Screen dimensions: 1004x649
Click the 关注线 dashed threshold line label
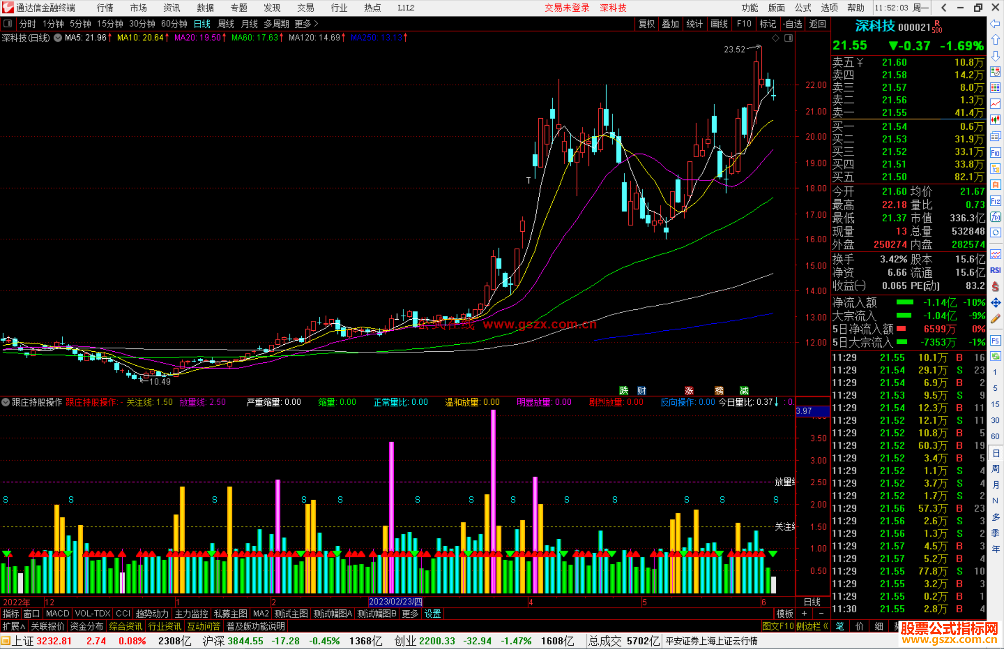click(785, 527)
